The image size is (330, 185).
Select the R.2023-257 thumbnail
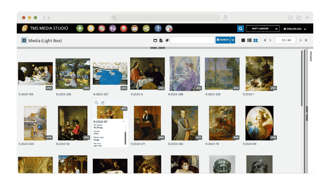[110, 74]
